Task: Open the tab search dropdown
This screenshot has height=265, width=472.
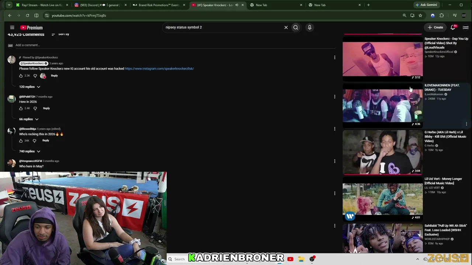Action: pyautogui.click(x=9, y=5)
